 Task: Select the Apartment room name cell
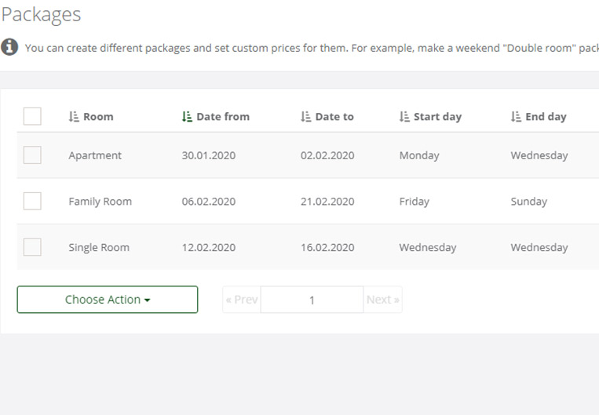coord(95,155)
